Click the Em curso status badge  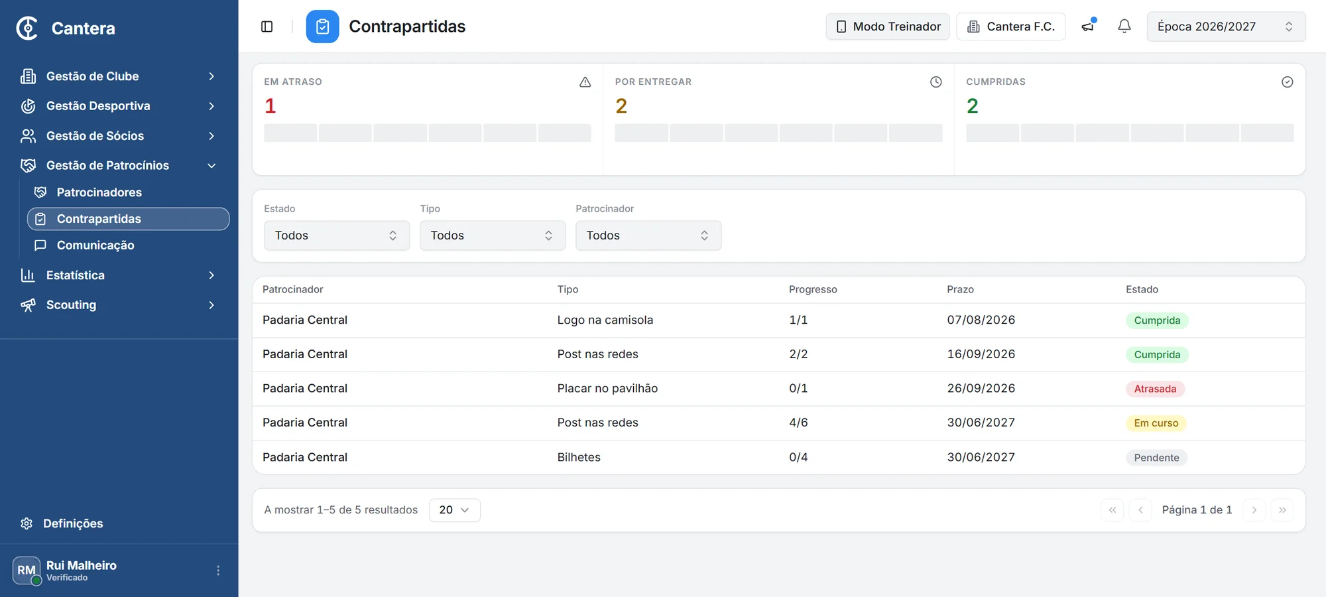[1156, 423]
